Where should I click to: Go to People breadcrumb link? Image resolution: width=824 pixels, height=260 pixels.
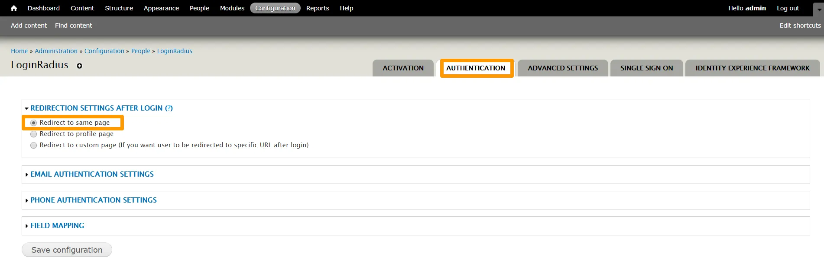click(x=141, y=51)
